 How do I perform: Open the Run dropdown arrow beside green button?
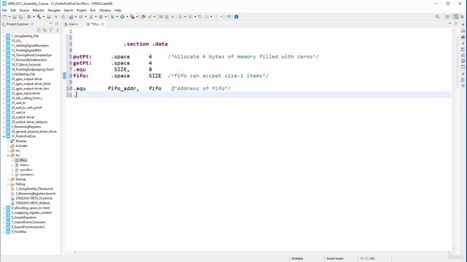pyautogui.click(x=127, y=17)
